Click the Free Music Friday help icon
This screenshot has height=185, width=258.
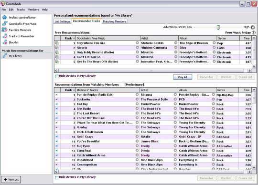[x=254, y=32]
